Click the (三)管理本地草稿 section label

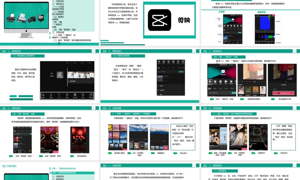pos(128,56)
